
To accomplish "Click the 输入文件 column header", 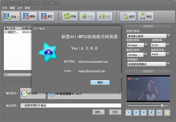I will tap(12, 28).
